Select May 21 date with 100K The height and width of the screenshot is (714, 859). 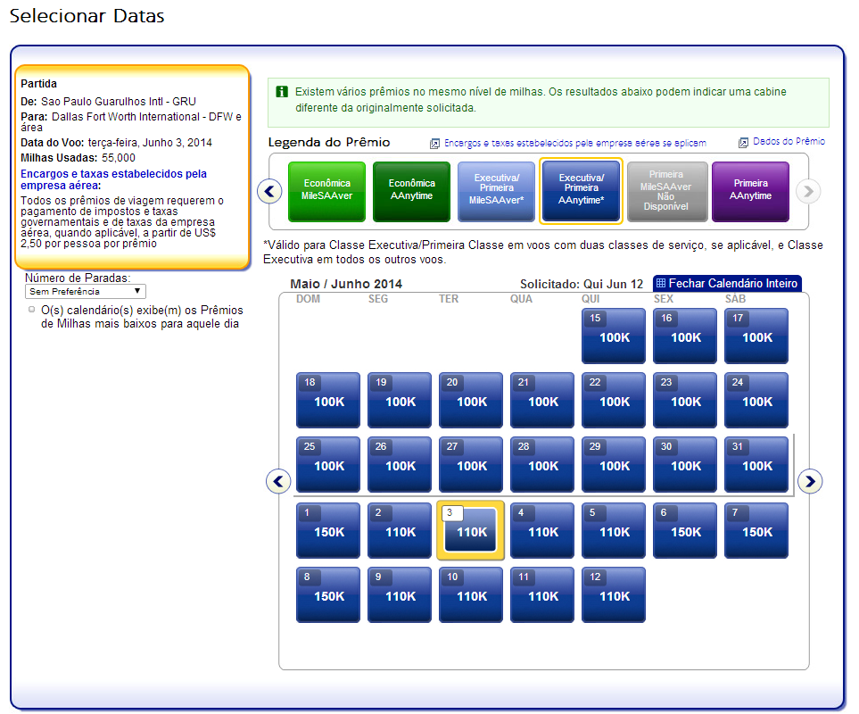(x=542, y=400)
